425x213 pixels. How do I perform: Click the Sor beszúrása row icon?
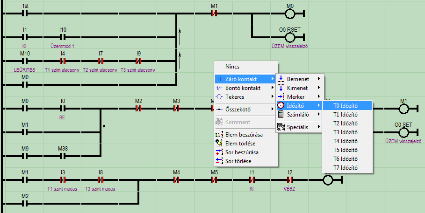pos(219,152)
